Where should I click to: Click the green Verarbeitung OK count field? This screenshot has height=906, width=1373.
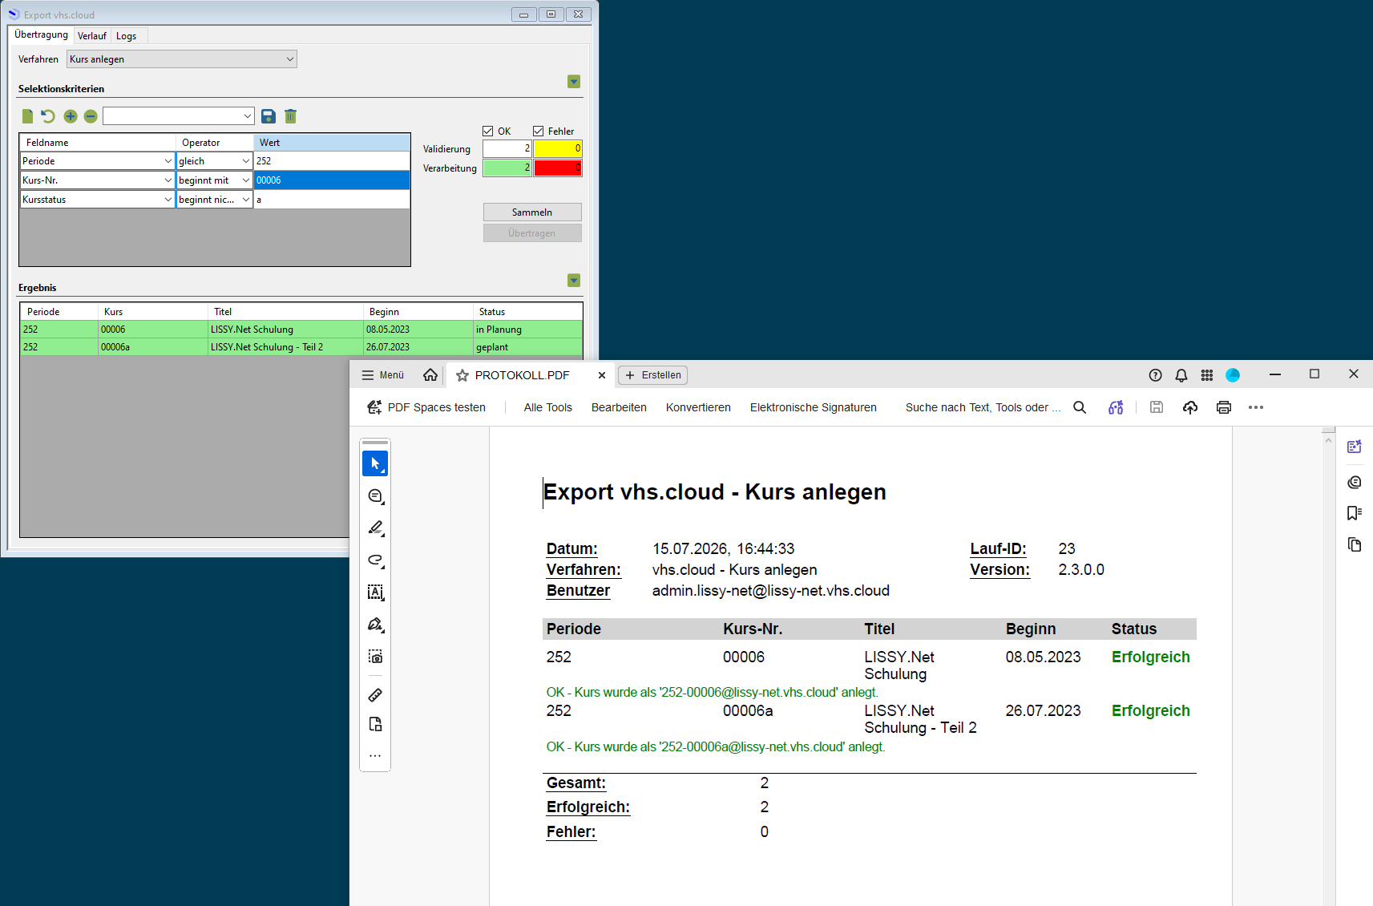tap(507, 168)
